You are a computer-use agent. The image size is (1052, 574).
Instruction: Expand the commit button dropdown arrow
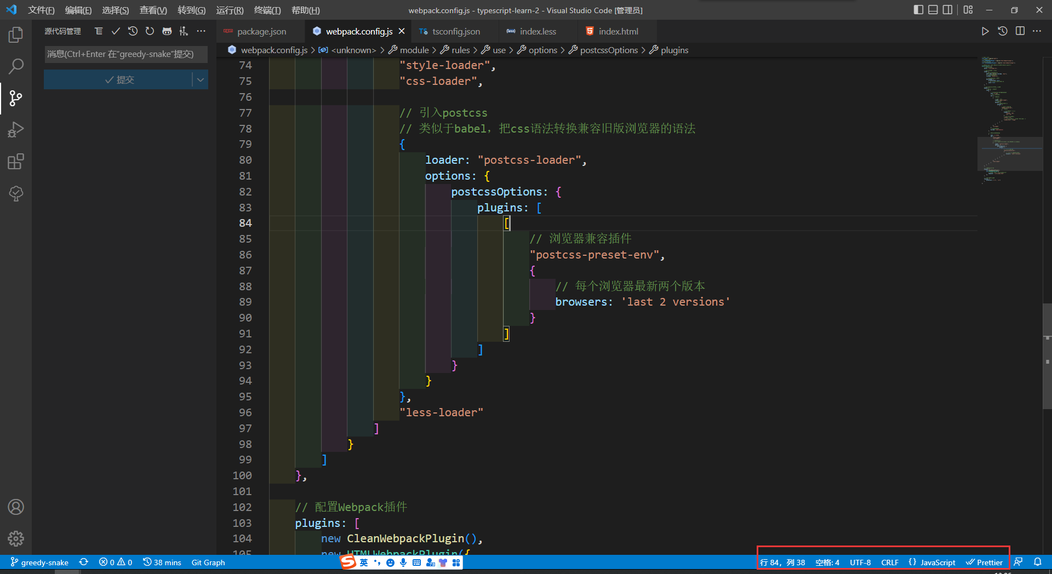pos(201,80)
